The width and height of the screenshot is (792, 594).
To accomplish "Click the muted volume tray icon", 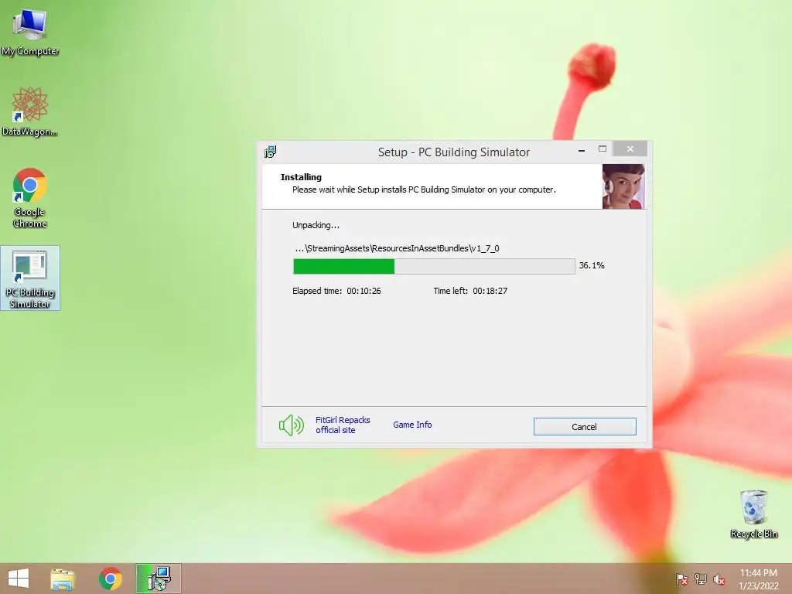I will [x=719, y=579].
